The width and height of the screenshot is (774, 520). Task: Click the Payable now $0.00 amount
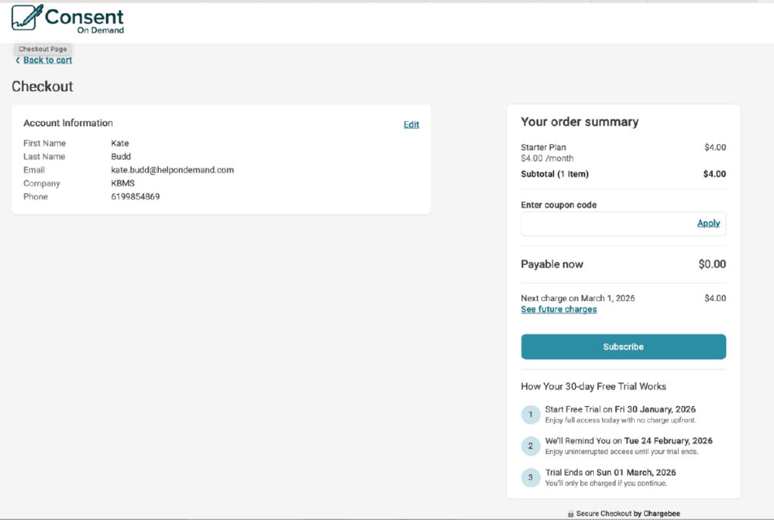click(x=711, y=264)
